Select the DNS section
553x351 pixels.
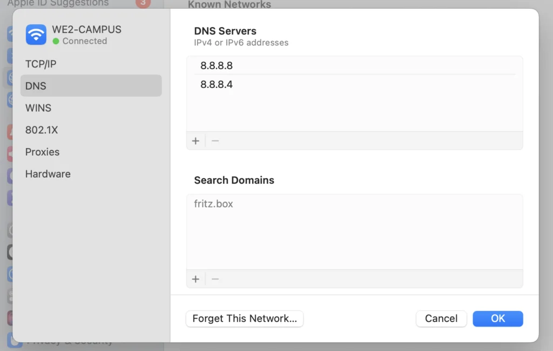click(x=91, y=86)
